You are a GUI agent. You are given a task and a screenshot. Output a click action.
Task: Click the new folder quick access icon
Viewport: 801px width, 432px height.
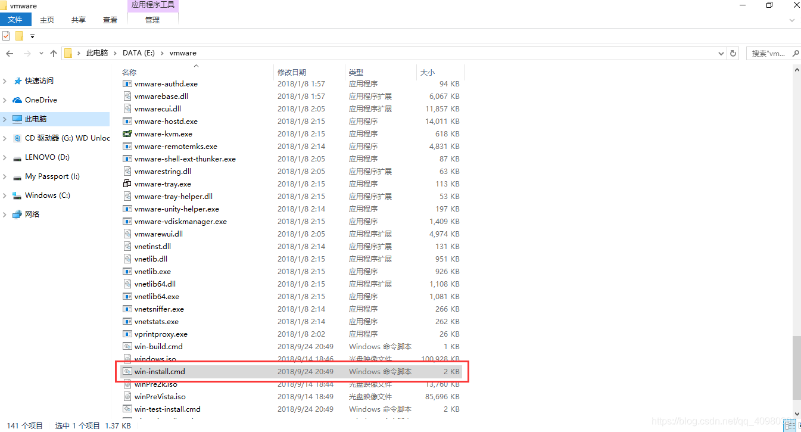coord(19,36)
